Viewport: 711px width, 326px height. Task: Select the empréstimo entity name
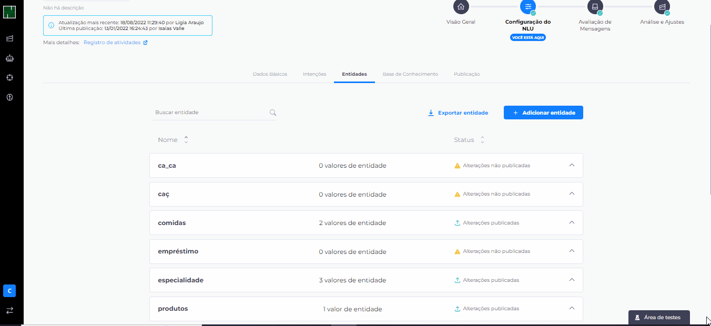click(x=178, y=251)
